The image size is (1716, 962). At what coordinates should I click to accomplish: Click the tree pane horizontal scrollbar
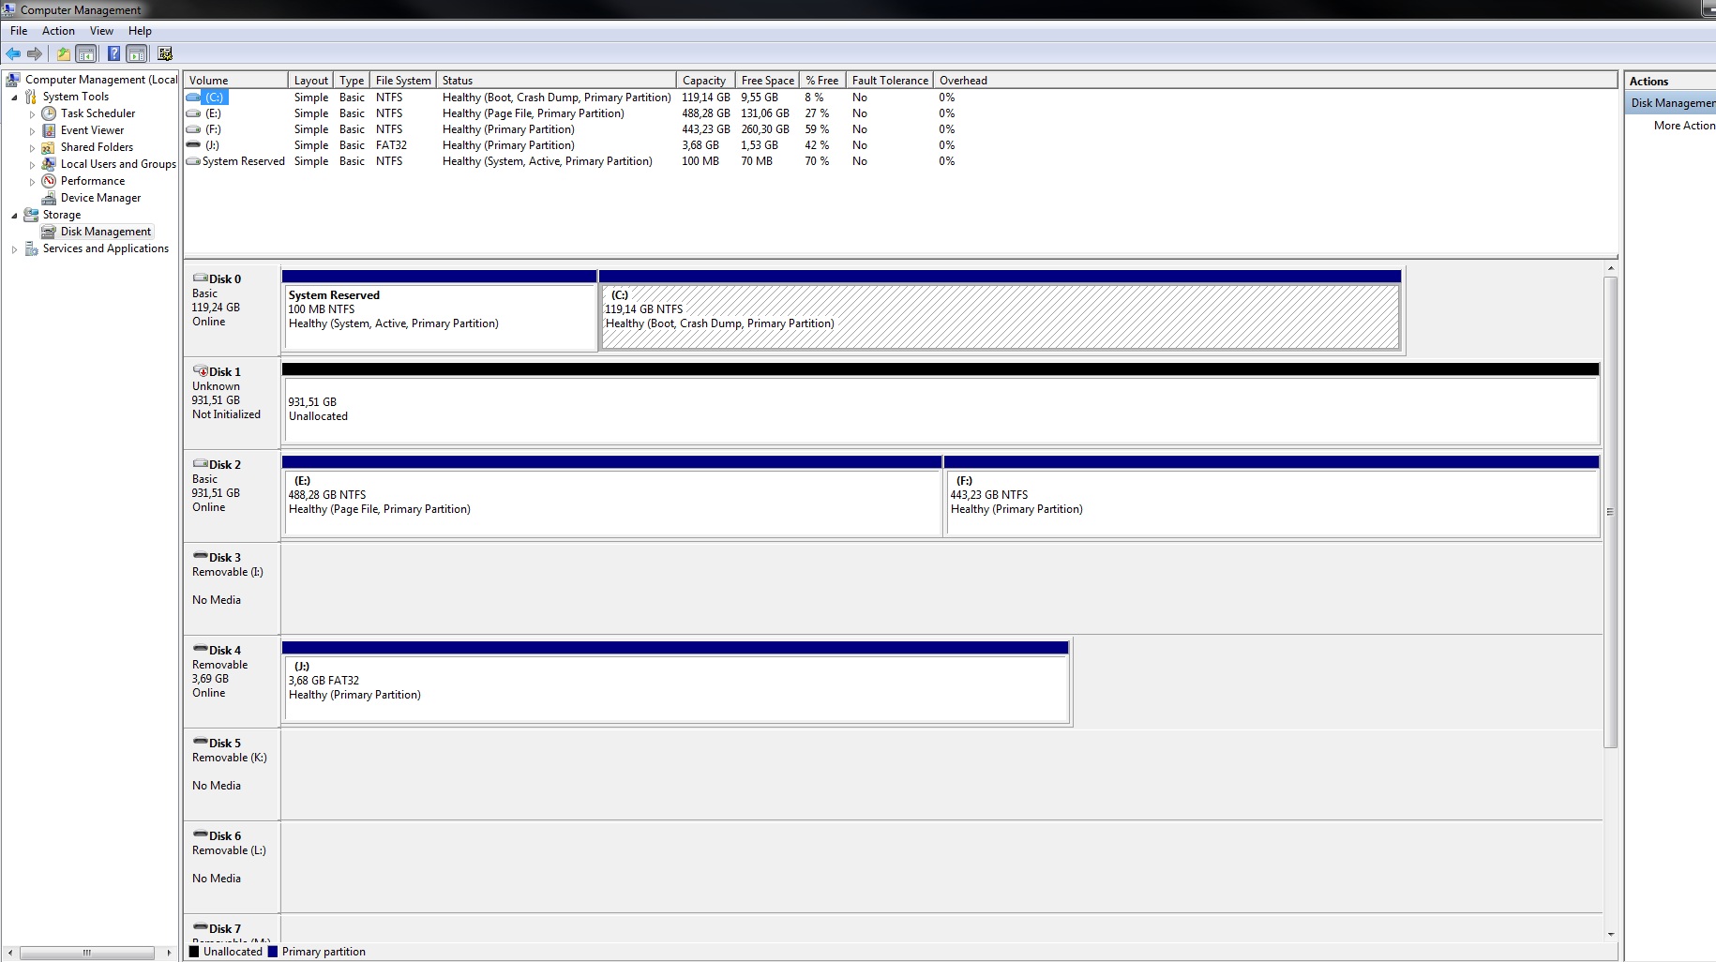pos(86,953)
